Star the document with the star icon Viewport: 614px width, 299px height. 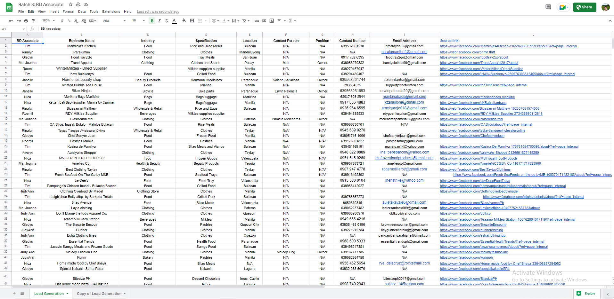click(70, 4)
